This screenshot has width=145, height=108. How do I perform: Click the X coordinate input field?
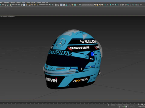point(113,105)
